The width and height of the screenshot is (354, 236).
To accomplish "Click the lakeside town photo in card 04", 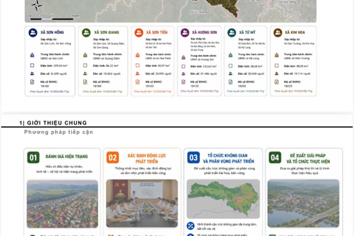I will pos(304,203).
